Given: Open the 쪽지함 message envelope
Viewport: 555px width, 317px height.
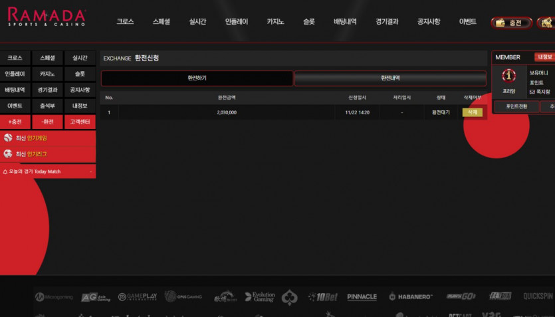Looking at the screenshot, I should coord(540,92).
